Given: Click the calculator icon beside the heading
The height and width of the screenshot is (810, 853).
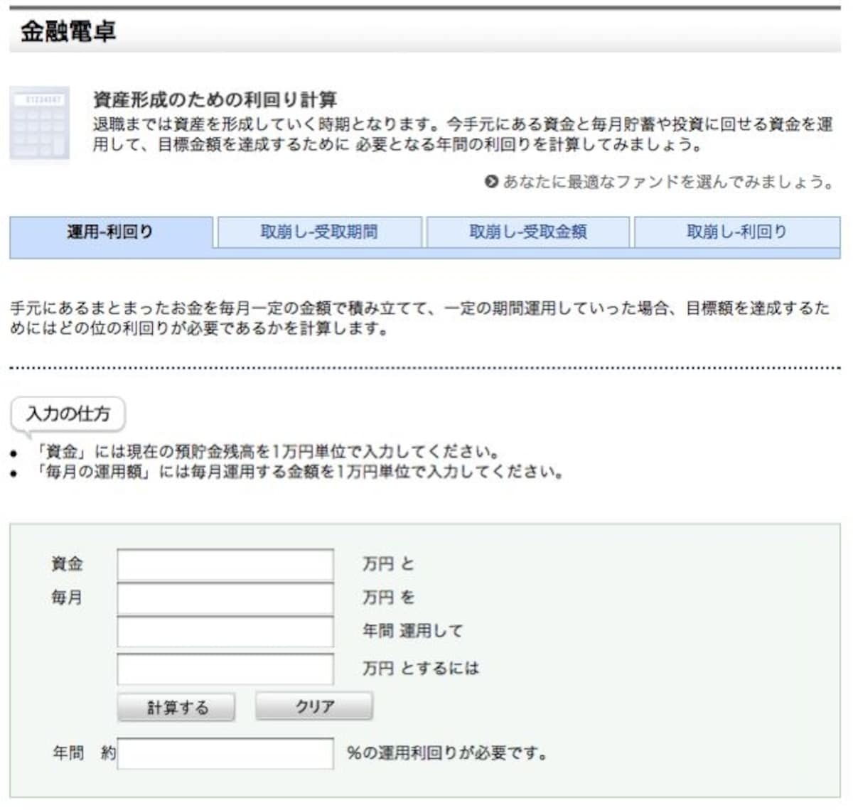Looking at the screenshot, I should [40, 124].
